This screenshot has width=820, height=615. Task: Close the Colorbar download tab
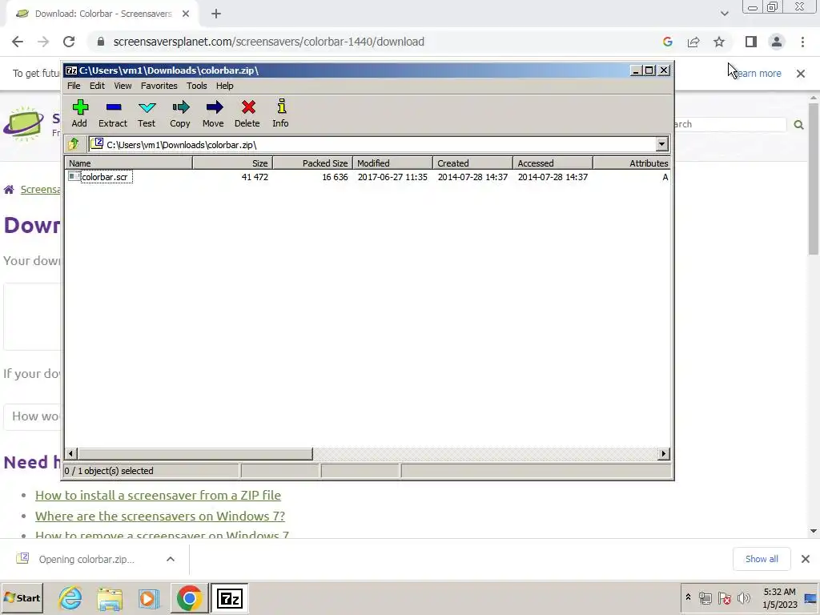coord(186,14)
